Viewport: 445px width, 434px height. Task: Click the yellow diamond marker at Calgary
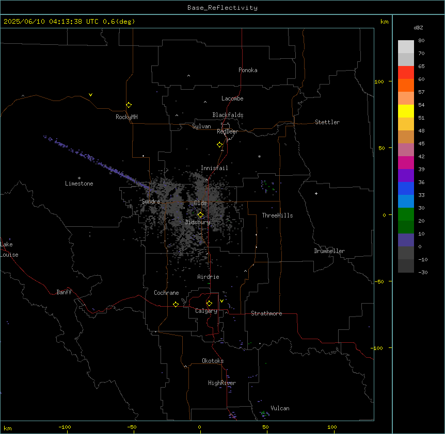point(209,304)
